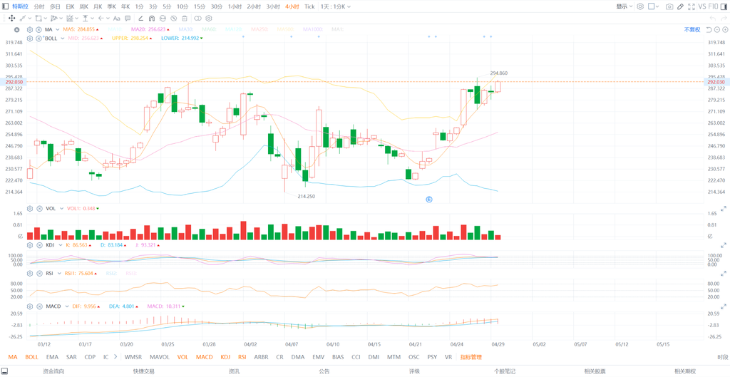This screenshot has width=730, height=377.
Task: Toggle EMA indicator in bottom bar
Action: [52, 357]
